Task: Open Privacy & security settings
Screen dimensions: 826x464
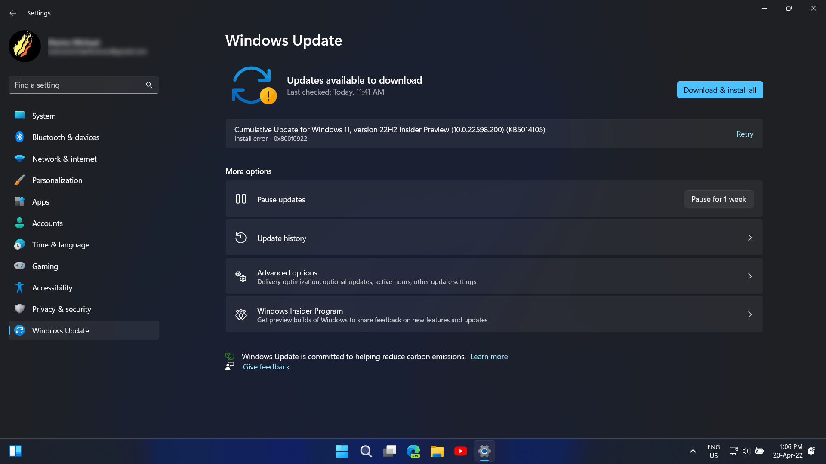Action: click(83, 309)
